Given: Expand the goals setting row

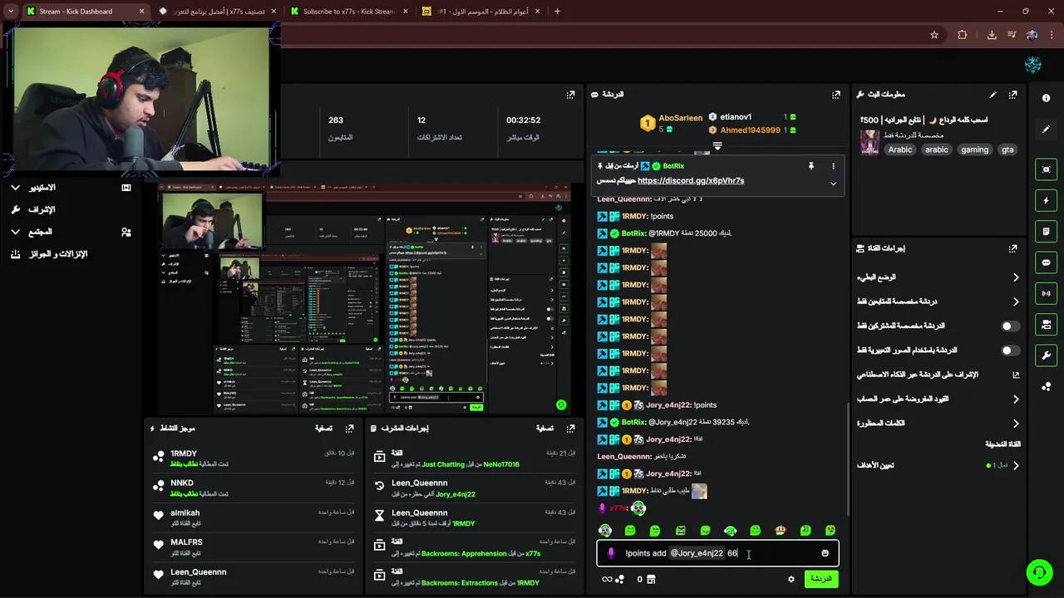Looking at the screenshot, I should point(938,465).
